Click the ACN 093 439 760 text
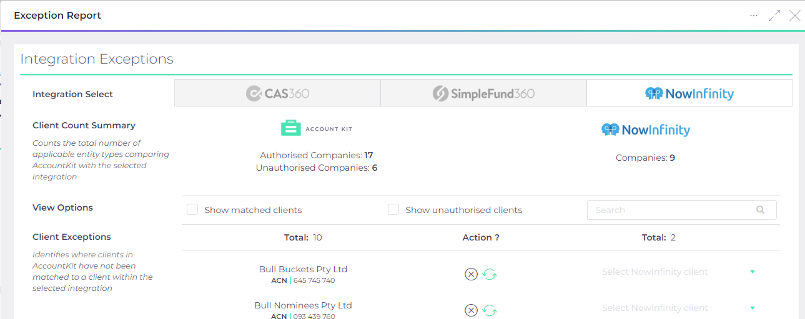 [303, 317]
